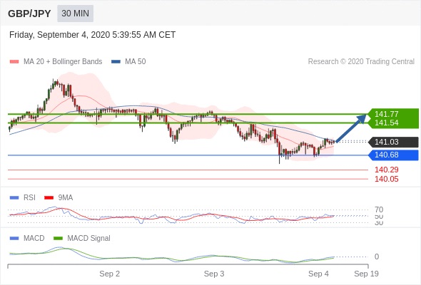Click the black 141.03 current price tag
This screenshot has height=285, width=421.
click(x=394, y=142)
